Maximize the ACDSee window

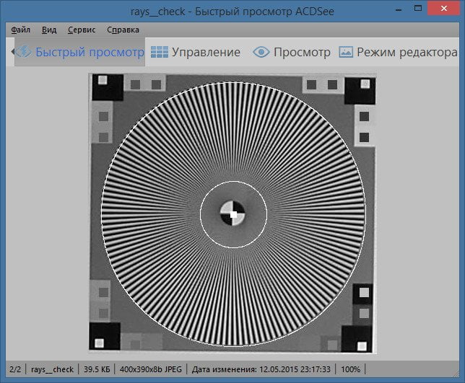click(x=418, y=8)
